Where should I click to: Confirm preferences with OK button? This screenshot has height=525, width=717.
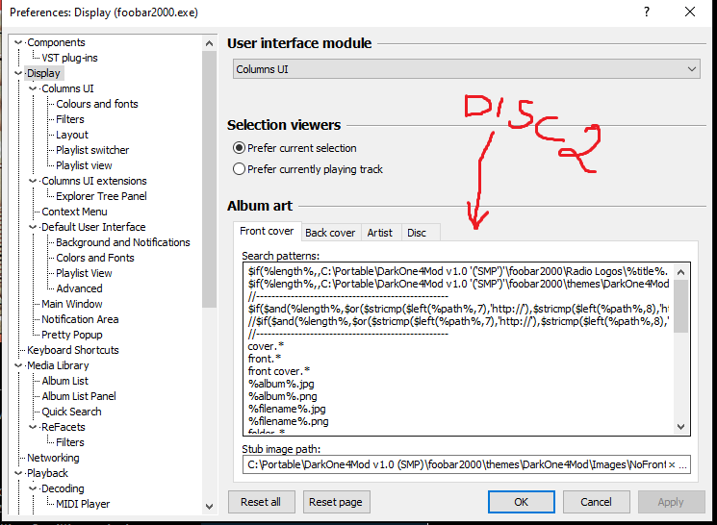pyautogui.click(x=522, y=502)
